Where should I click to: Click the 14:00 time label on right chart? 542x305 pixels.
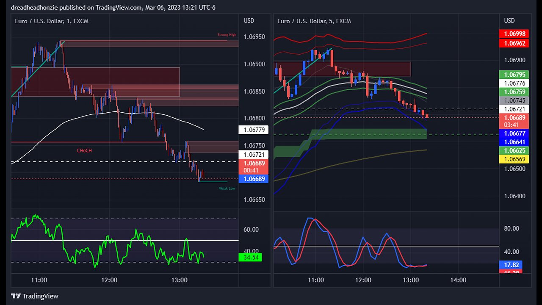(x=458, y=280)
